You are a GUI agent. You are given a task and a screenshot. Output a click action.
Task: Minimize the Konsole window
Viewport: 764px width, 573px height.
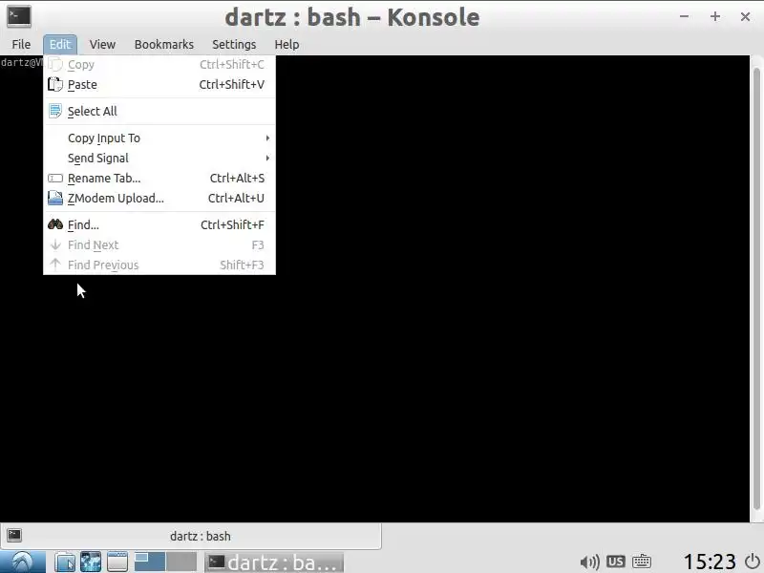pyautogui.click(x=684, y=16)
